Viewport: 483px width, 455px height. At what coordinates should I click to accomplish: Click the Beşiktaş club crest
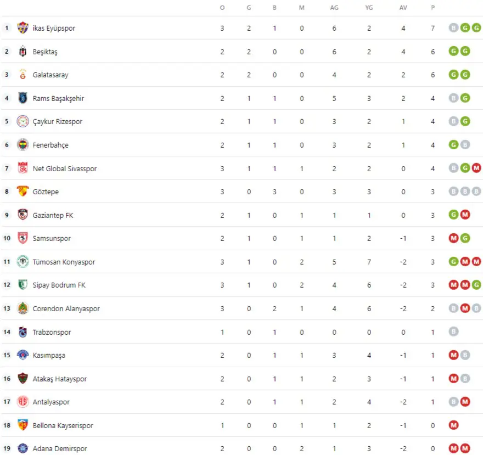click(23, 52)
